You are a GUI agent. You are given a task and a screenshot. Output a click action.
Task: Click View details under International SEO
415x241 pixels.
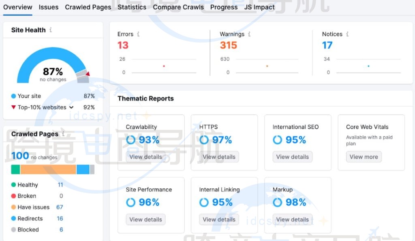(x=293, y=157)
